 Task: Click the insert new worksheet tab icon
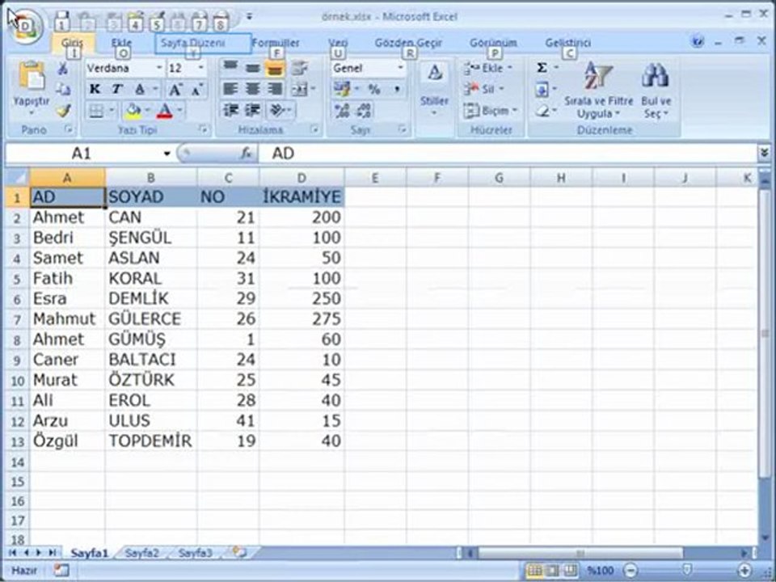coord(239,552)
